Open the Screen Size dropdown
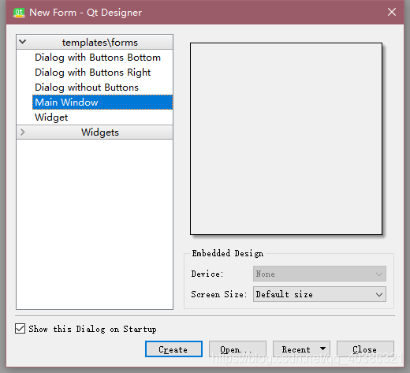 click(x=319, y=294)
